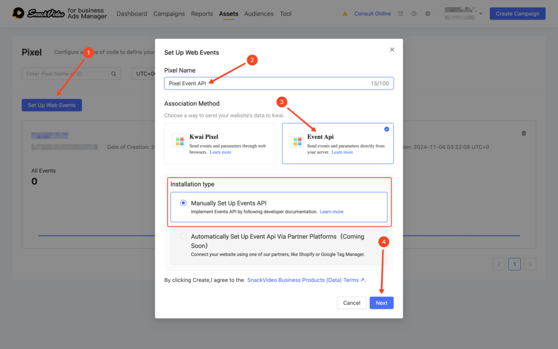558x349 pixels.
Task: Go to next page arrow
Action: (530, 264)
